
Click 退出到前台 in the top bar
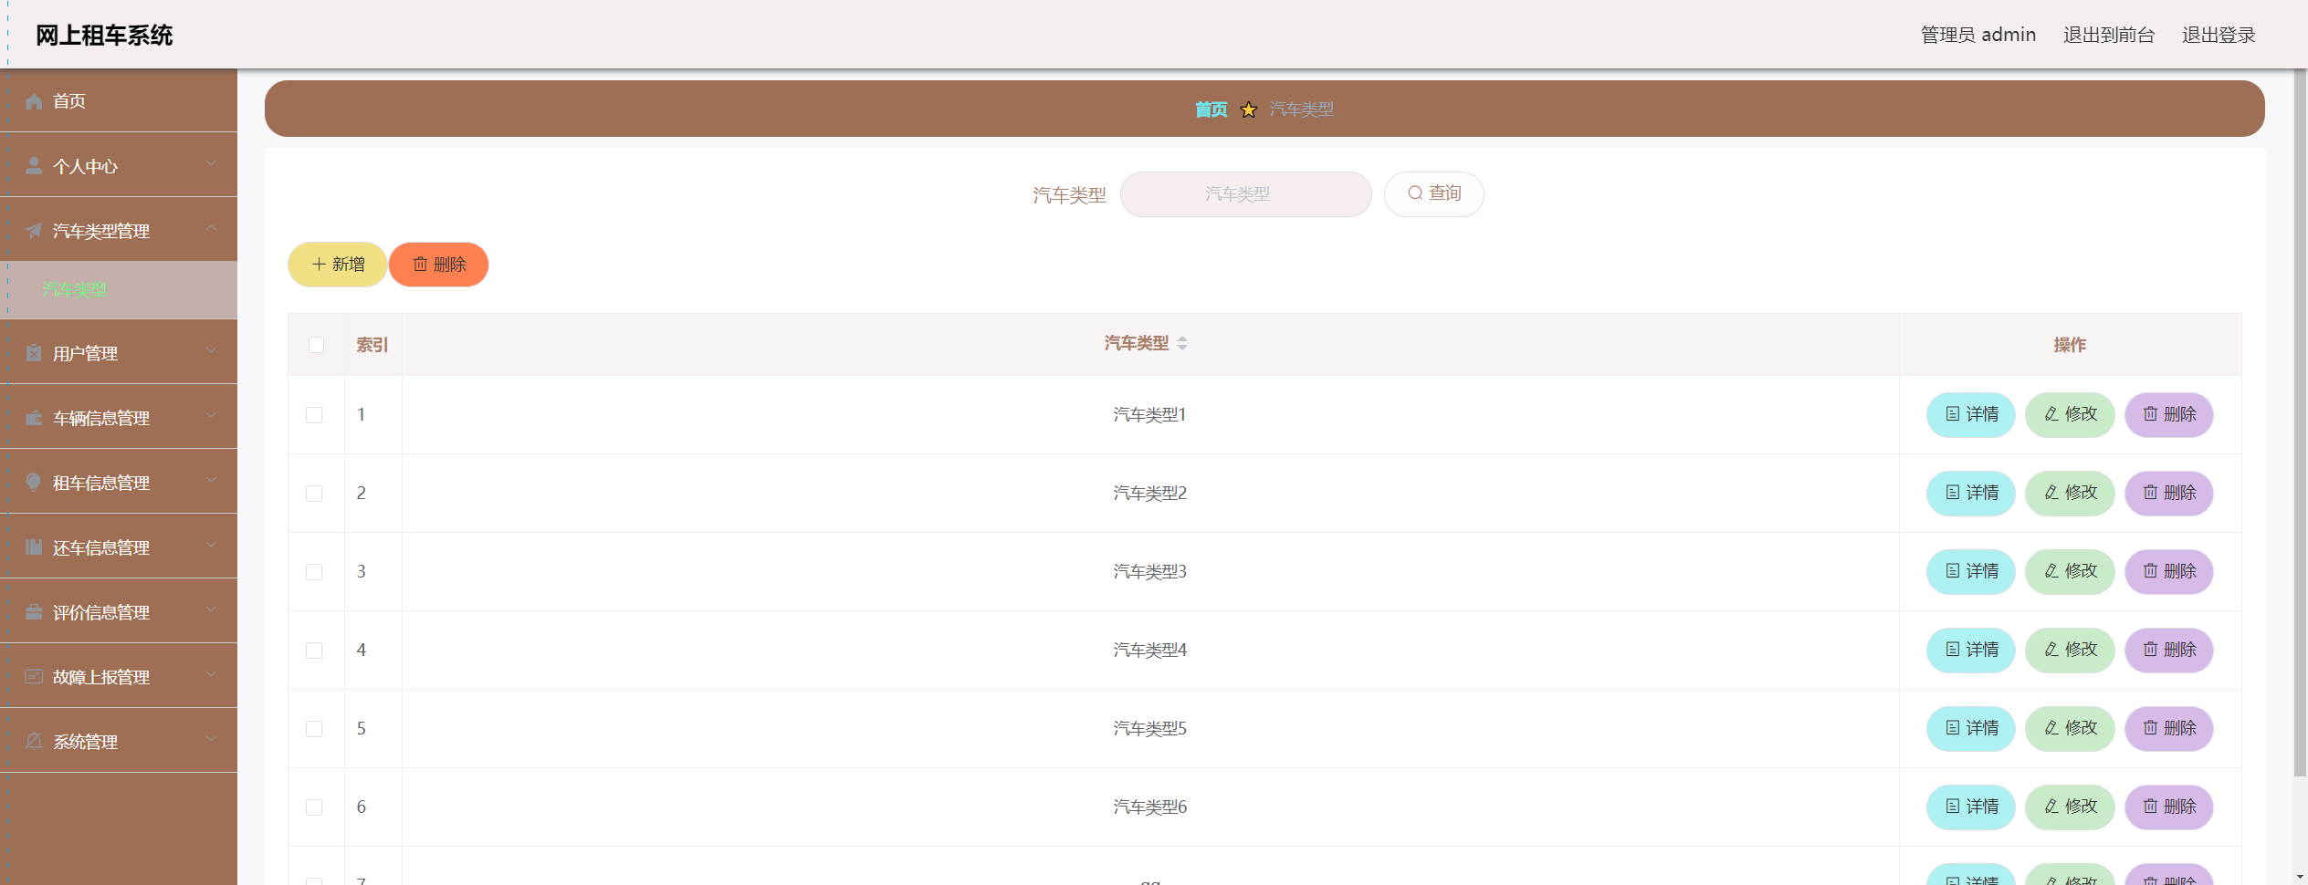pyautogui.click(x=2109, y=35)
